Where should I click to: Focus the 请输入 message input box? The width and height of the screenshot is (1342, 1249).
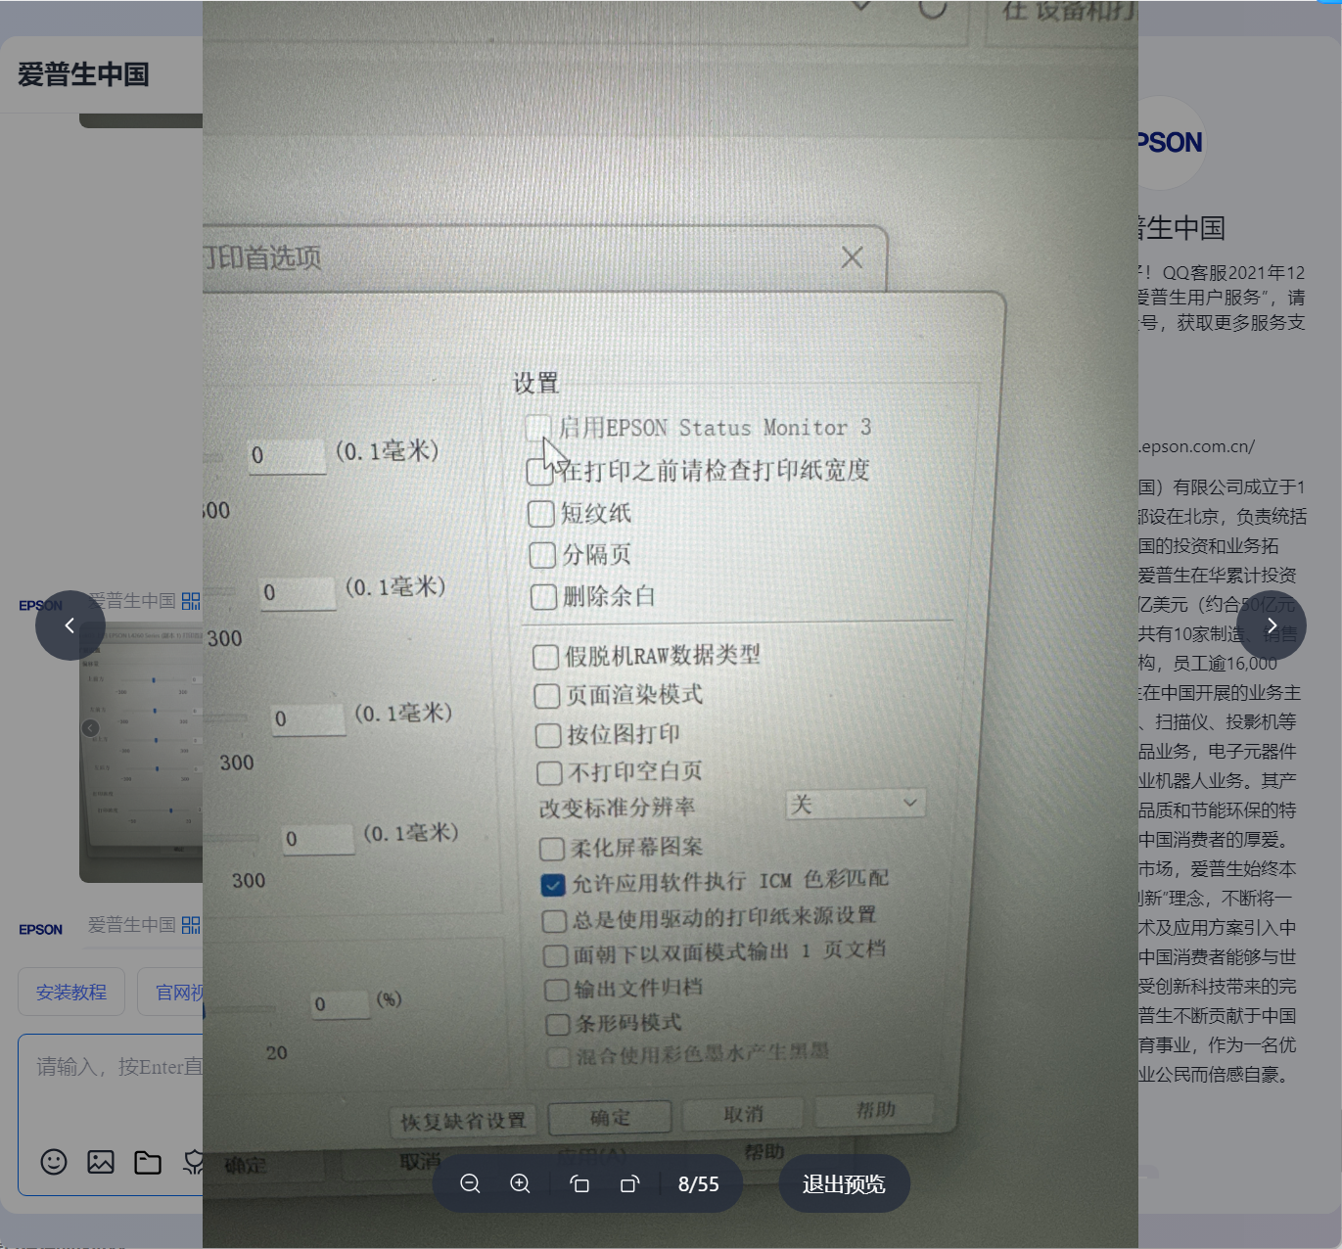coord(111,1115)
